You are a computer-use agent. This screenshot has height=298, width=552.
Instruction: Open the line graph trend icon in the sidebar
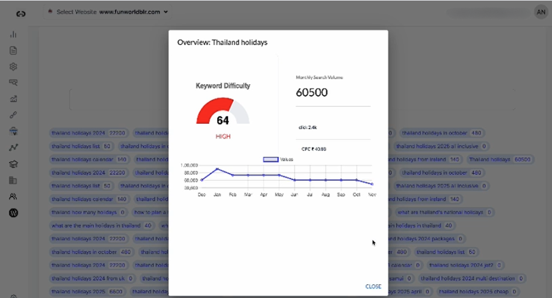point(13,147)
